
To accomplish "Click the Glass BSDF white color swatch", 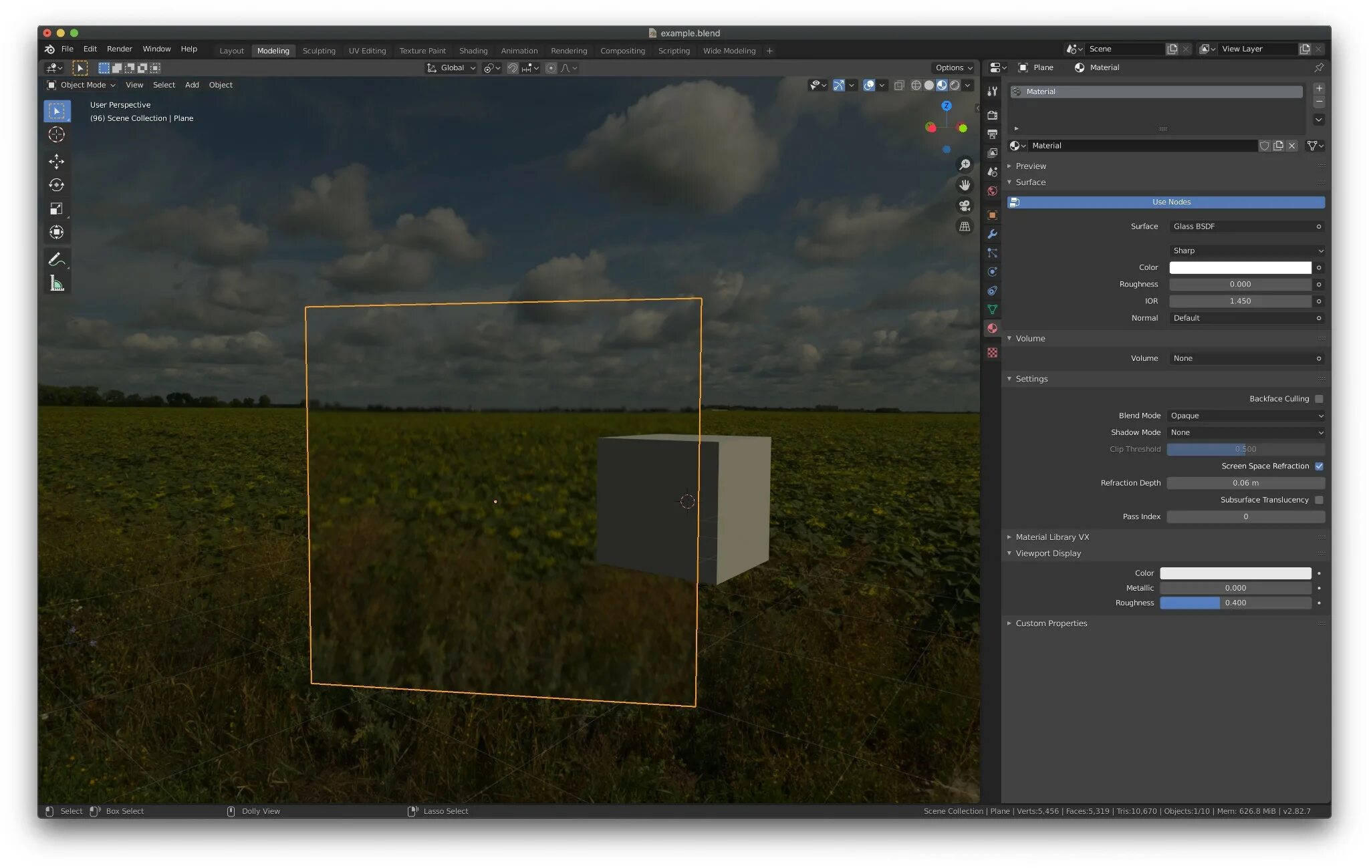I will click(1240, 267).
